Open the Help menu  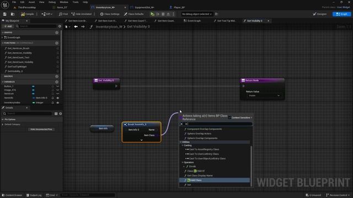click(85, 2)
